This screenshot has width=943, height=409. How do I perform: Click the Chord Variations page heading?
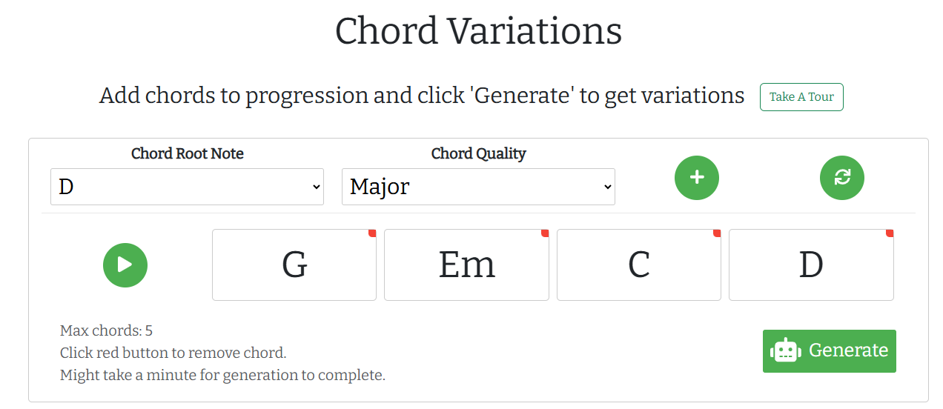click(x=478, y=31)
